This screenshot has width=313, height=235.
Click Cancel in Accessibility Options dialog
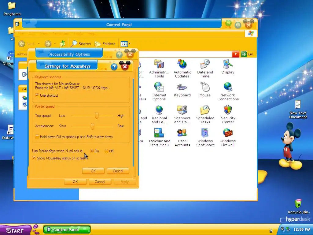point(100,182)
